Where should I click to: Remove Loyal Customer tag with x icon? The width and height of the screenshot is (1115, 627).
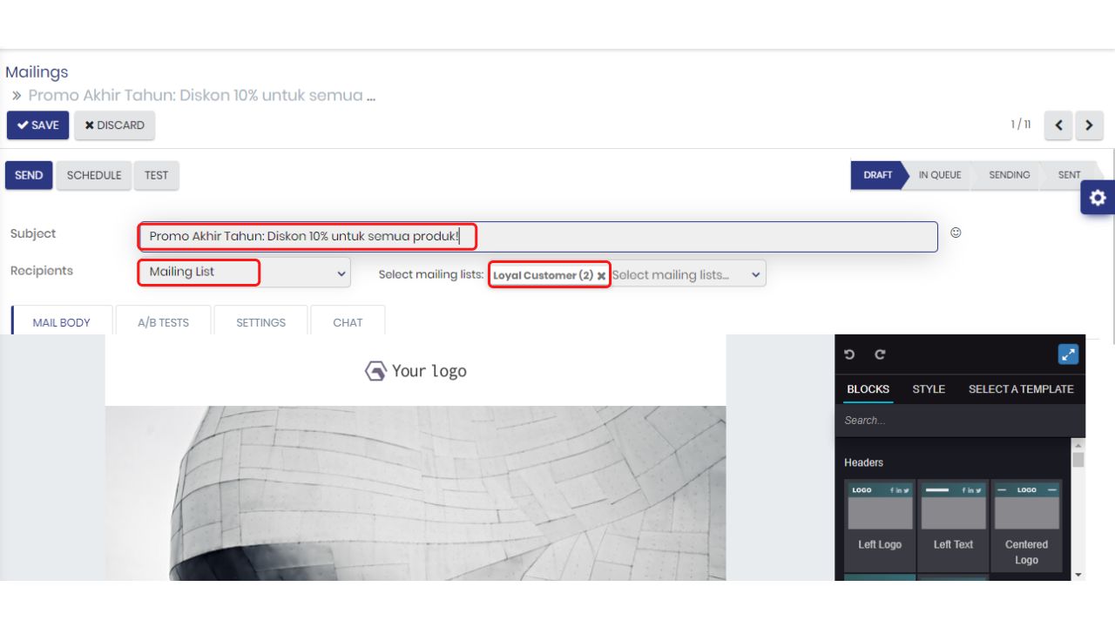pos(601,275)
